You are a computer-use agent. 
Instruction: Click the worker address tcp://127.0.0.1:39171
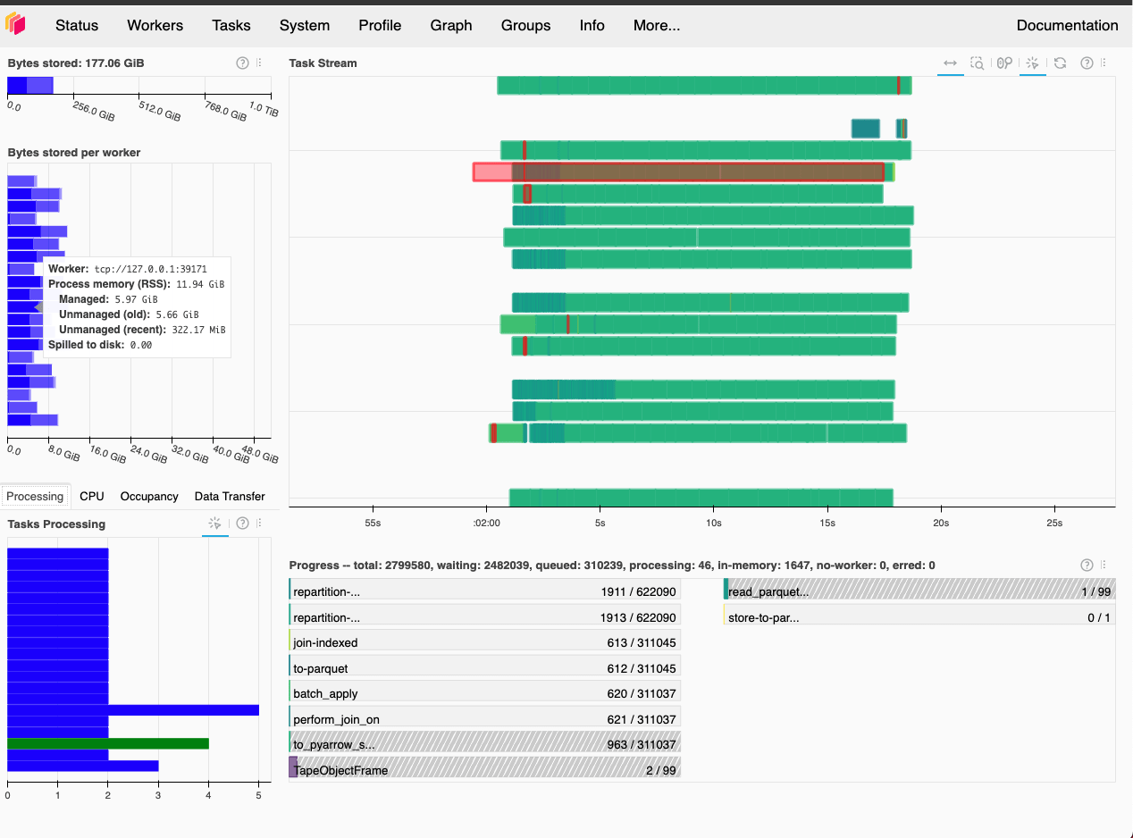[x=151, y=269]
